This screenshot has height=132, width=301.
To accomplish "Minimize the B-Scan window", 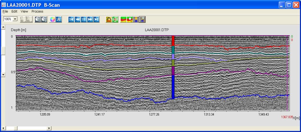I will (282, 5).
